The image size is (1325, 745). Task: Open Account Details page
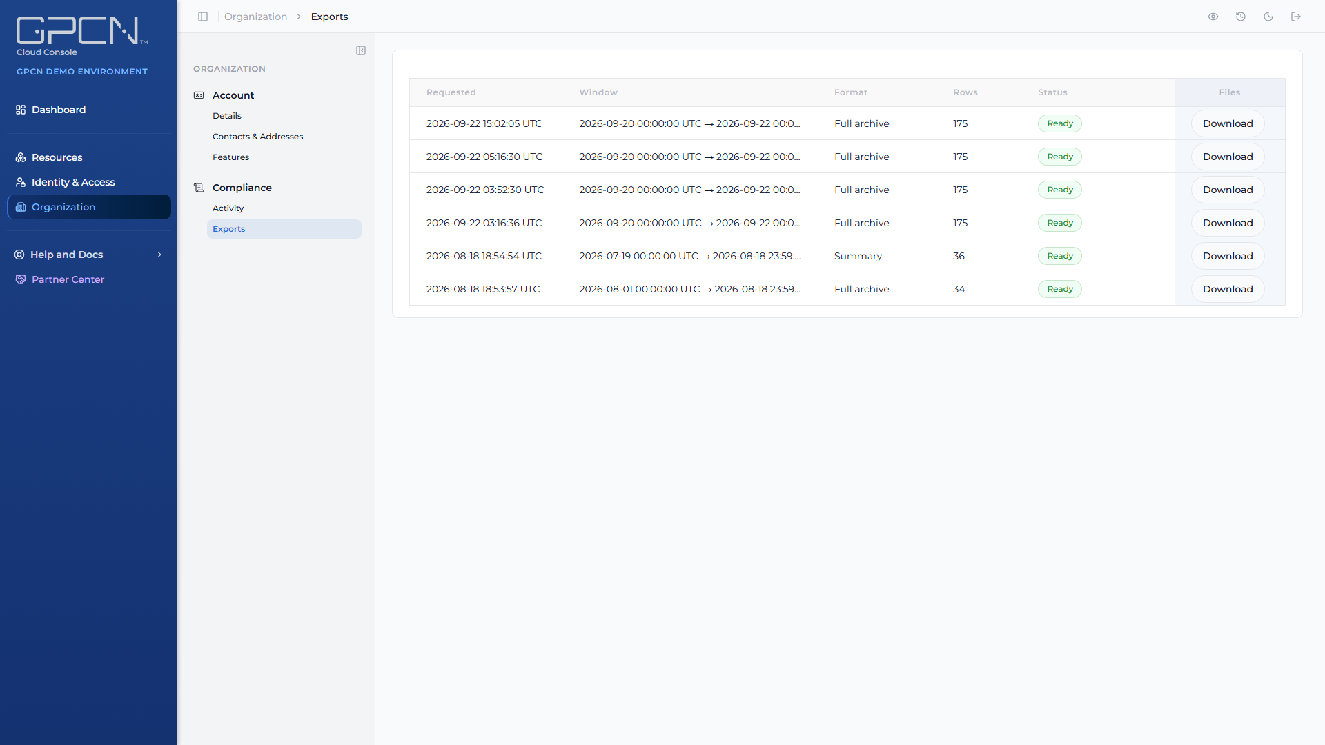(227, 116)
